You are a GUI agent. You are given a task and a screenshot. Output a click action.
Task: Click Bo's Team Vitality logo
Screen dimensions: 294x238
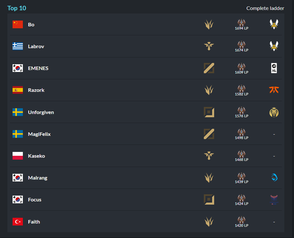pyautogui.click(x=274, y=24)
